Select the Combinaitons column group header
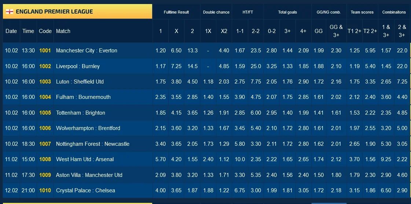The image size is (411, 204). [394, 12]
